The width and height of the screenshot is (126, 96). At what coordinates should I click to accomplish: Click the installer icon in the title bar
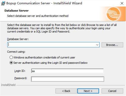(3, 3)
